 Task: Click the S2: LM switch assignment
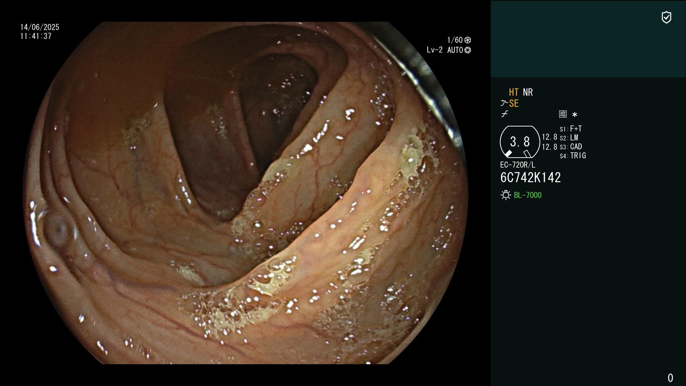pos(569,138)
